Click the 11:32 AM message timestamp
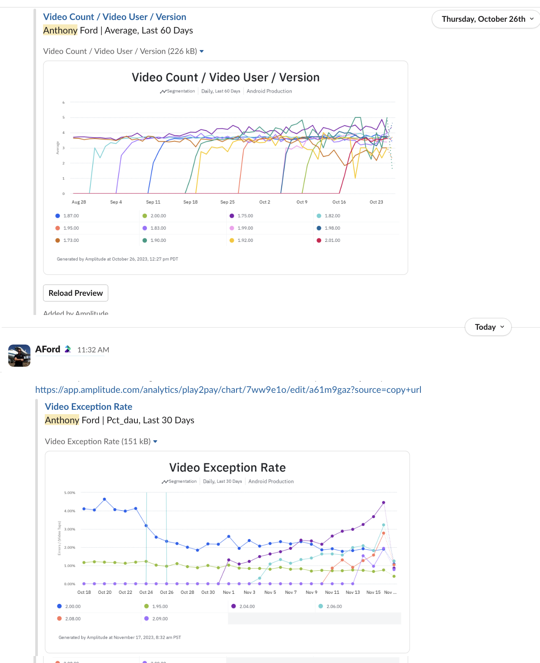Screen dimensions: 540x663 click(x=93, y=350)
